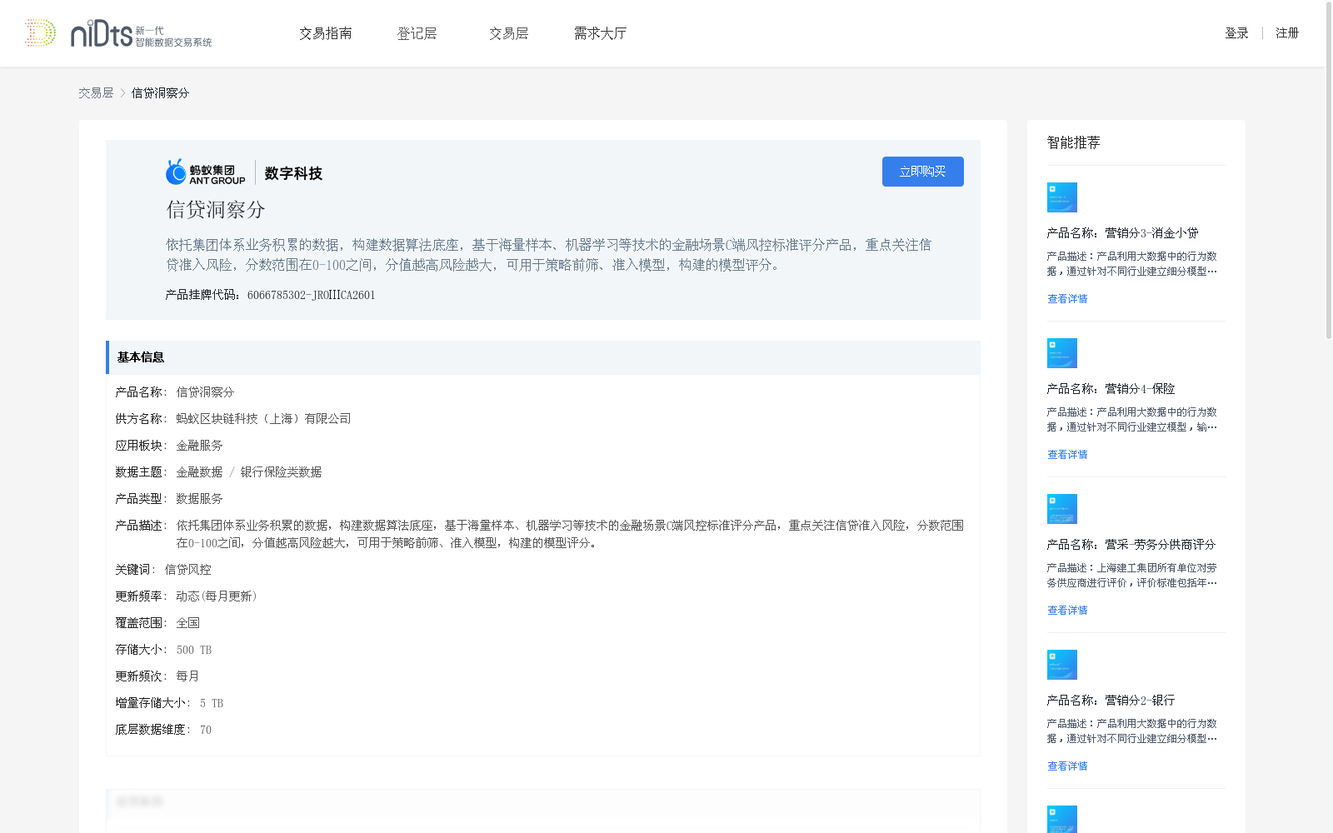Click product name 营销分3-消金小贷
The width and height of the screenshot is (1333, 833).
pos(1151,233)
